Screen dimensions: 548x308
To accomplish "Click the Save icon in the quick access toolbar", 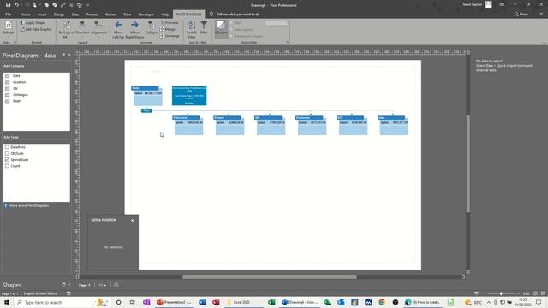I will point(8,5).
